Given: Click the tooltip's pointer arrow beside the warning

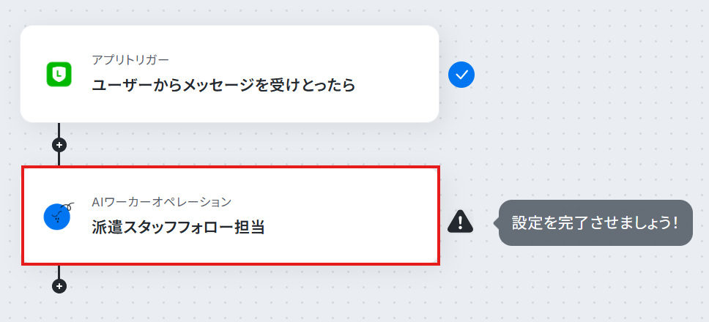Looking at the screenshot, I should click(497, 222).
